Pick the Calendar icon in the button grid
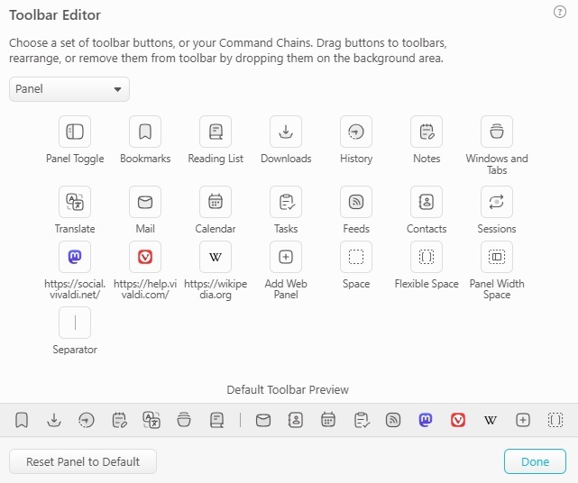Image resolution: width=578 pixels, height=483 pixels. coord(216,202)
